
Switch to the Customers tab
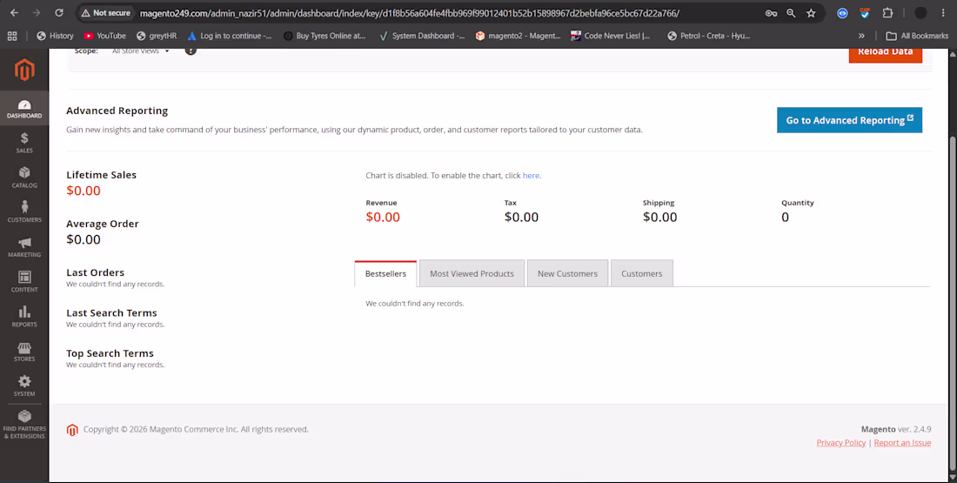coord(641,273)
